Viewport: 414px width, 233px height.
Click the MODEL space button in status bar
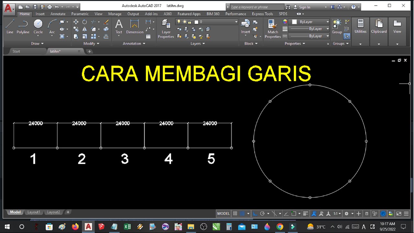[x=223, y=214]
